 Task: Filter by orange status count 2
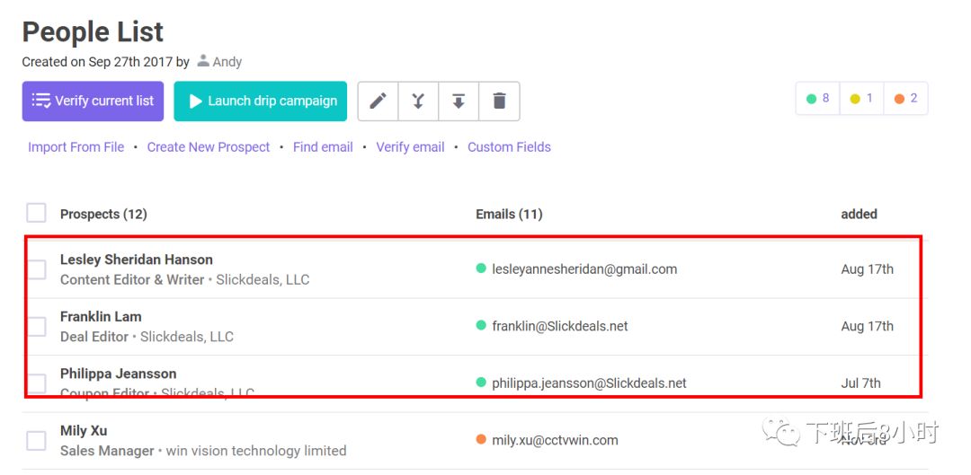coord(905,99)
